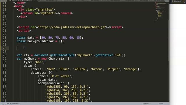The width and height of the screenshot is (186, 105).
Task: Click line number 36 in the gutter
Action: coord(4,83)
